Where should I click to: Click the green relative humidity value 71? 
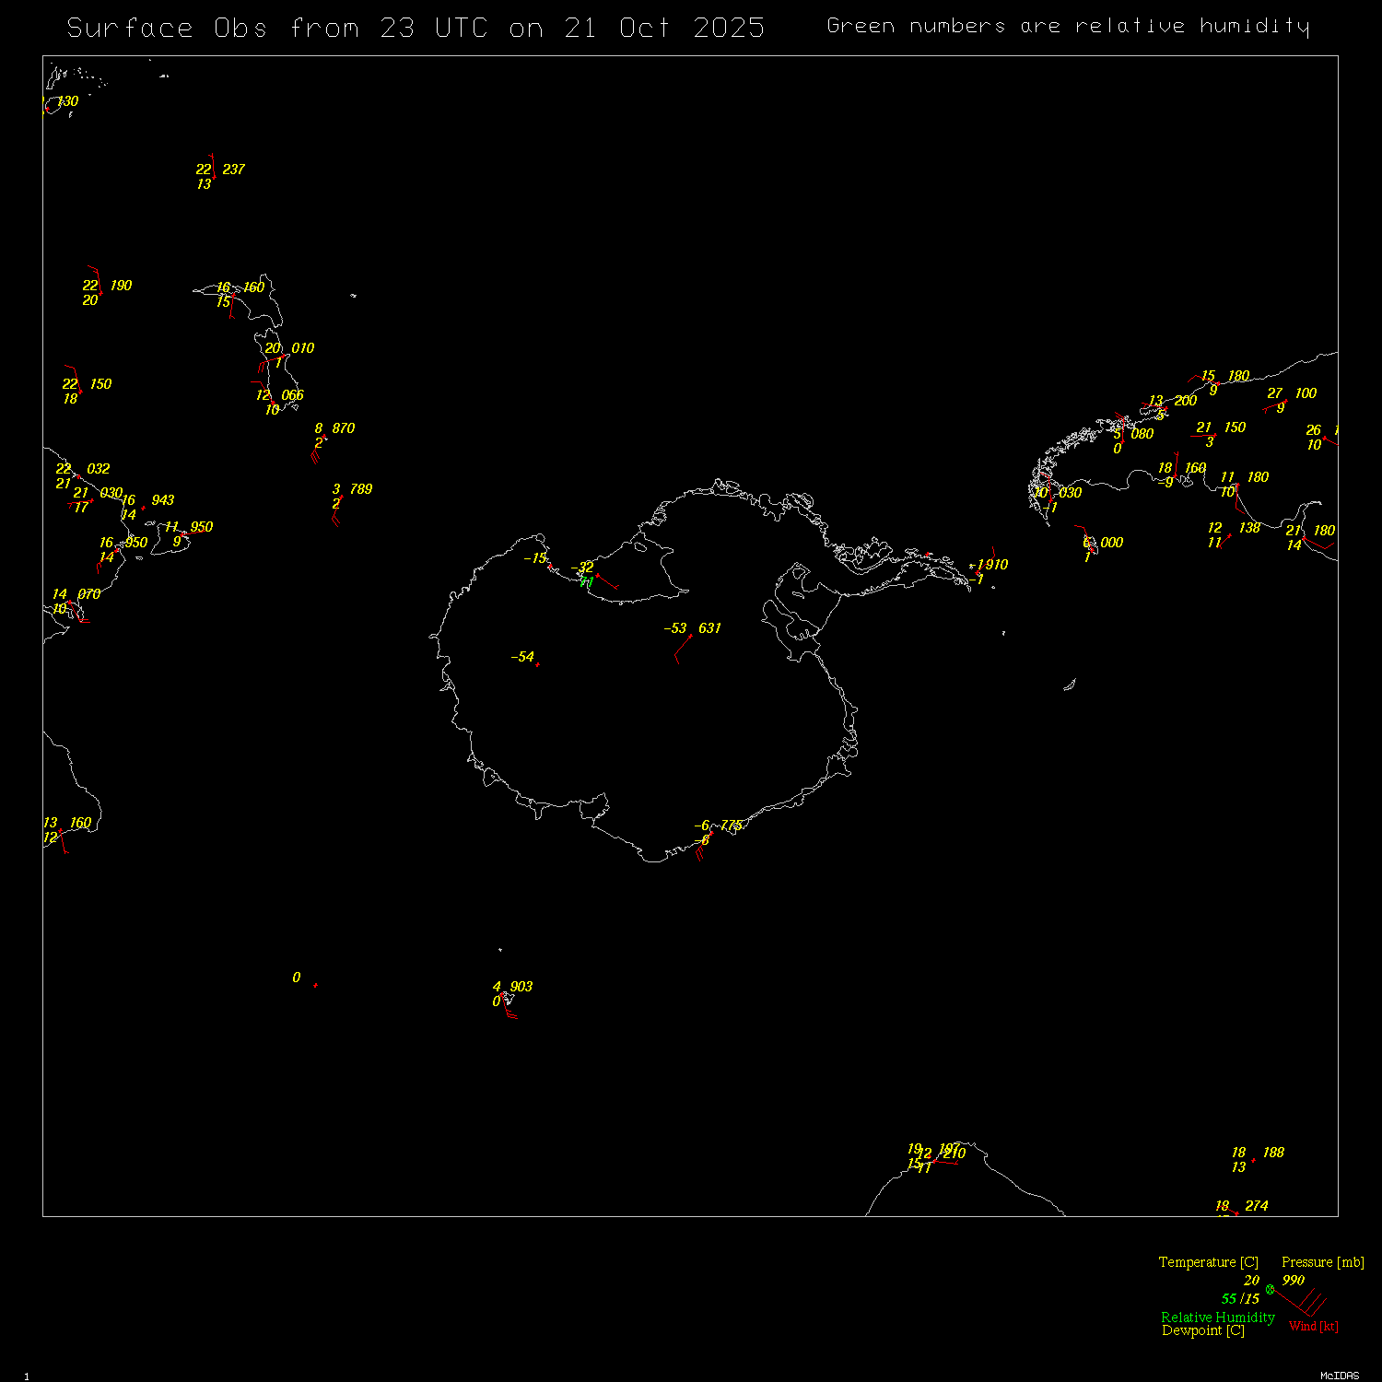point(586,582)
